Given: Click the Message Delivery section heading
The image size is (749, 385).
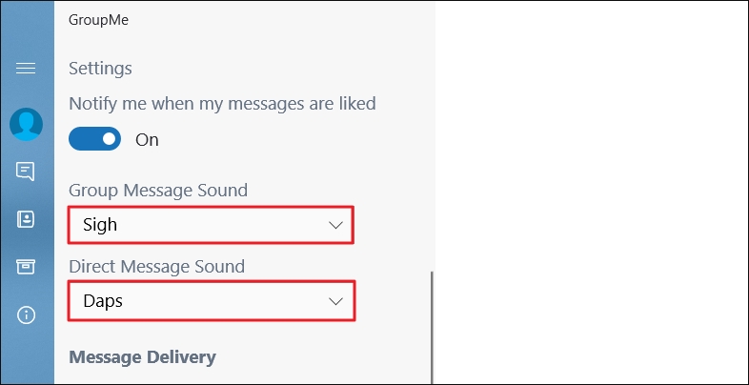Looking at the screenshot, I should tap(142, 357).
